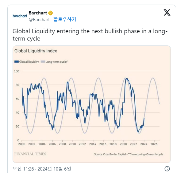
Task: Click the Global Liquidity index chart title
Action: [36, 51]
